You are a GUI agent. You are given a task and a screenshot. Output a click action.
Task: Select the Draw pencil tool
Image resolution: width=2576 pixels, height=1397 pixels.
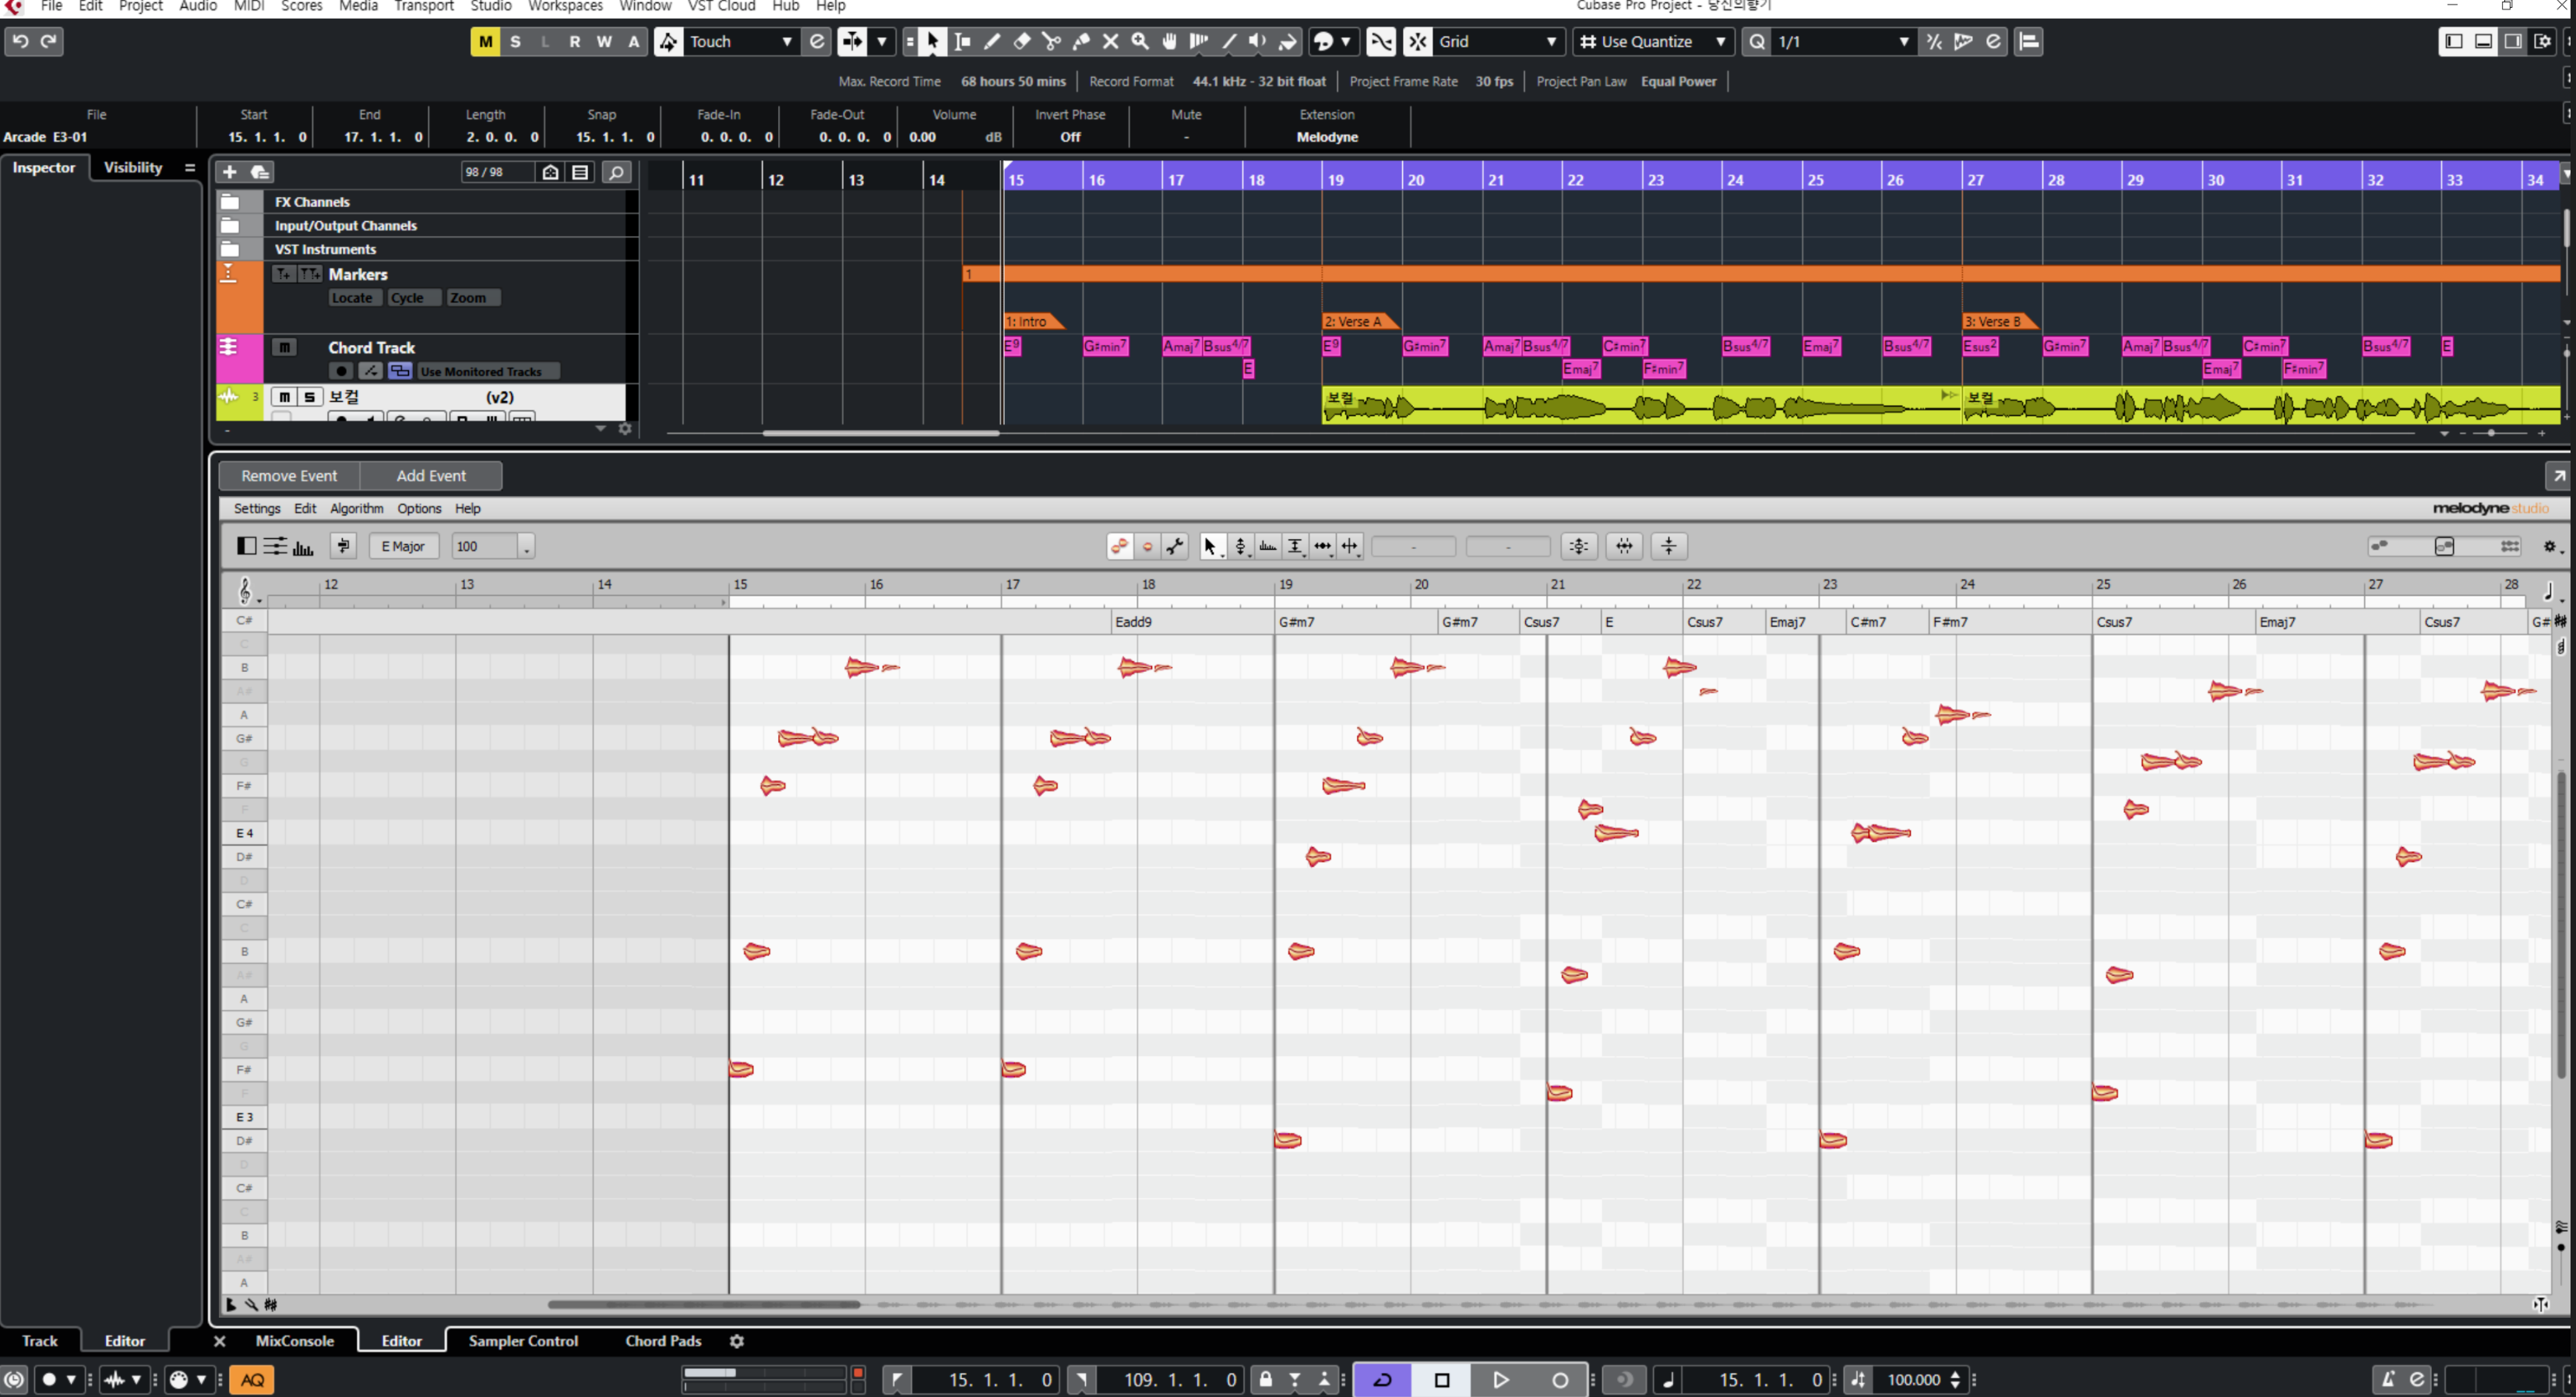click(992, 41)
